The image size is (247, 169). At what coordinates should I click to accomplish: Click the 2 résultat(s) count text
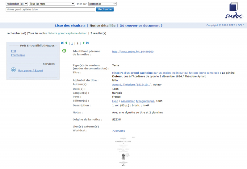pyautogui.click(x=98, y=33)
